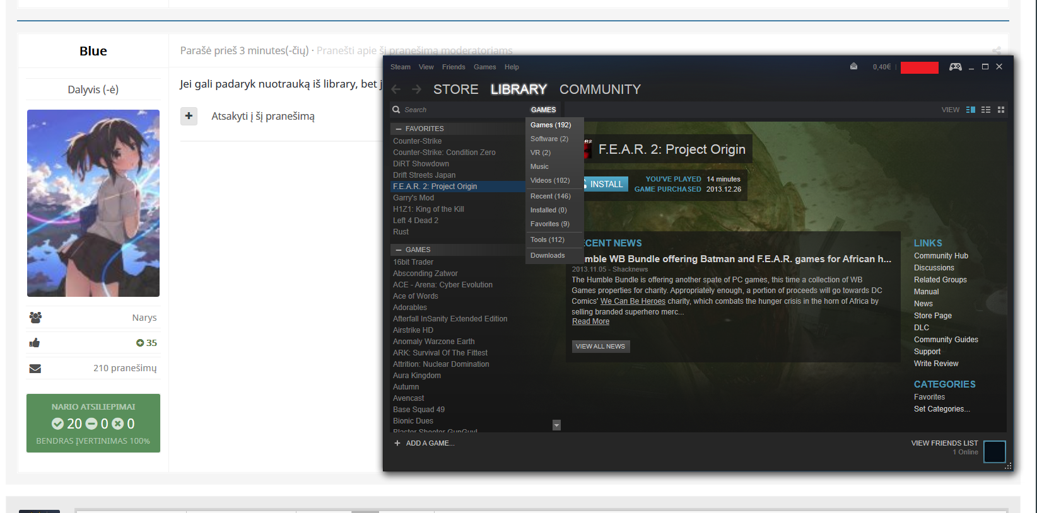Collapse the FAVORITES category

click(x=399, y=129)
